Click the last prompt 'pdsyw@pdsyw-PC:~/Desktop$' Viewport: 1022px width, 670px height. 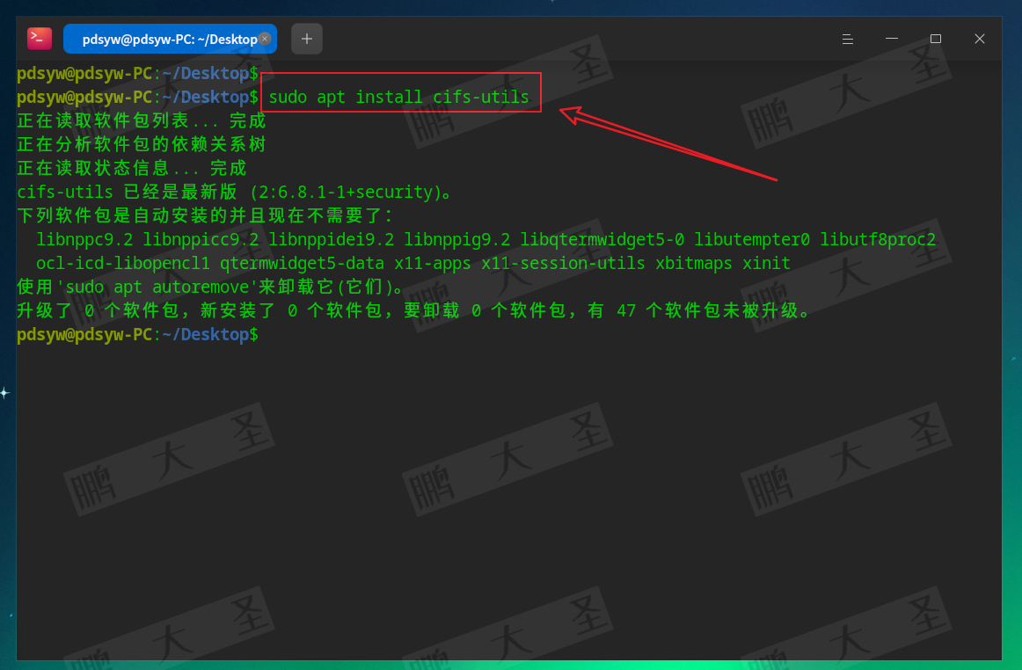(x=137, y=334)
